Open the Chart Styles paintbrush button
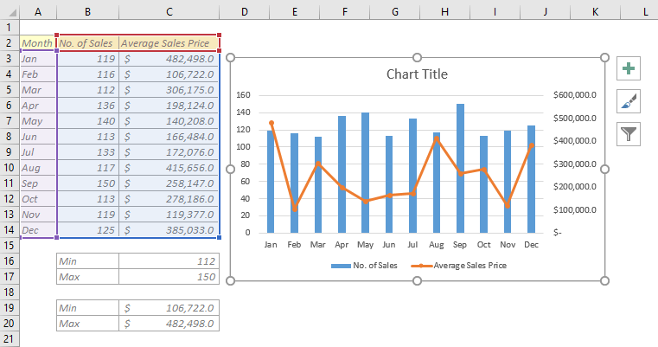658x347 pixels. tap(628, 101)
